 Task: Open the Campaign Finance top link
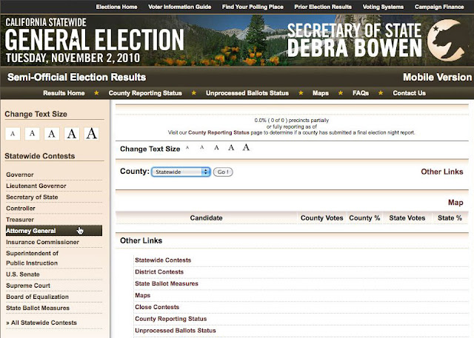(x=439, y=7)
